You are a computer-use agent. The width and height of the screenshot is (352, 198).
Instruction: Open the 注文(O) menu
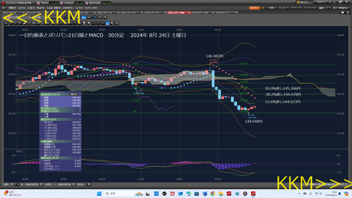21,8
